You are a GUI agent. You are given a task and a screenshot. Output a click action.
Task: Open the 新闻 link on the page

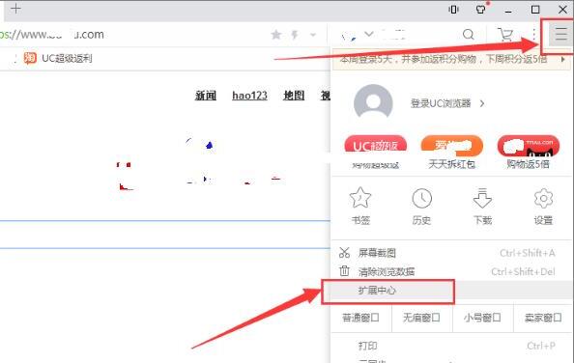[x=206, y=96]
